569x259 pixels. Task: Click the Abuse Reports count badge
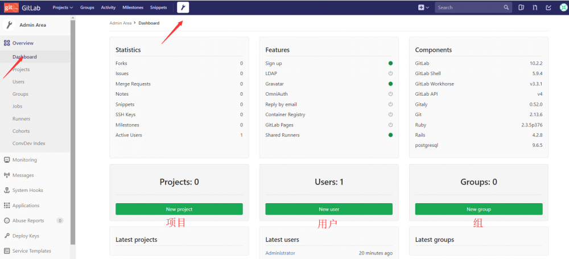pyautogui.click(x=60, y=220)
